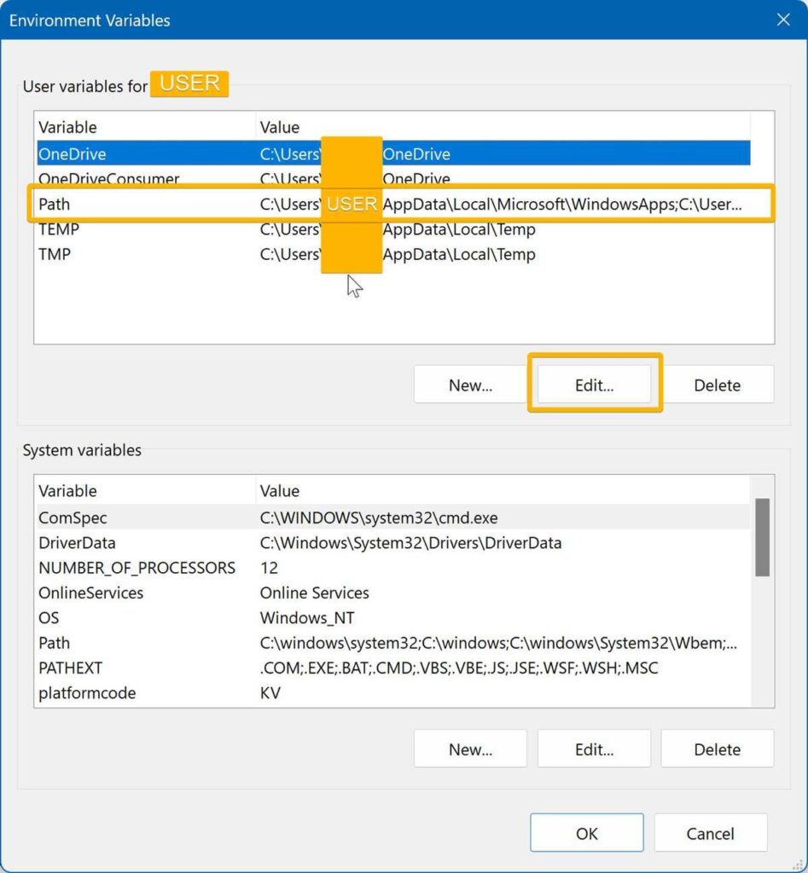The width and height of the screenshot is (808, 873).
Task: Select the system Path variable row
Action: (x=393, y=643)
